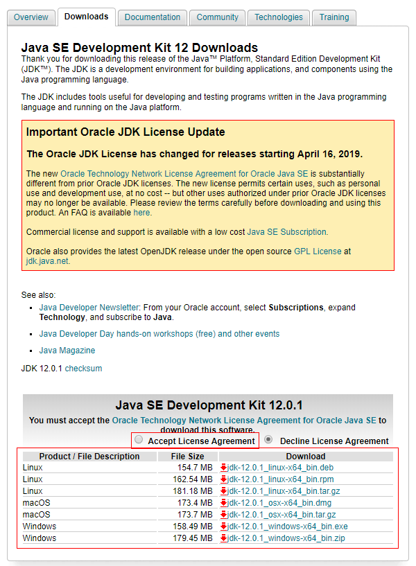Viewport: 416px width, 566px height.
Task: Open the JDK 12.0.1 checksum link
Action: pos(83,369)
